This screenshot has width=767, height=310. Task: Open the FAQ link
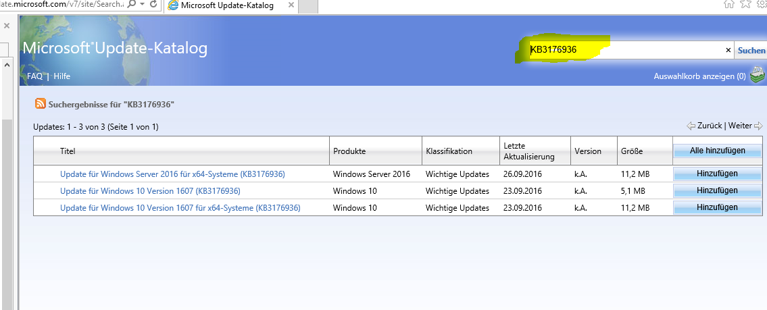(34, 76)
